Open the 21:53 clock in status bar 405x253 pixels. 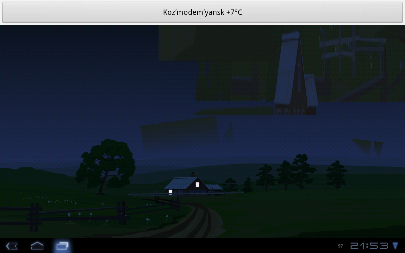click(x=369, y=246)
